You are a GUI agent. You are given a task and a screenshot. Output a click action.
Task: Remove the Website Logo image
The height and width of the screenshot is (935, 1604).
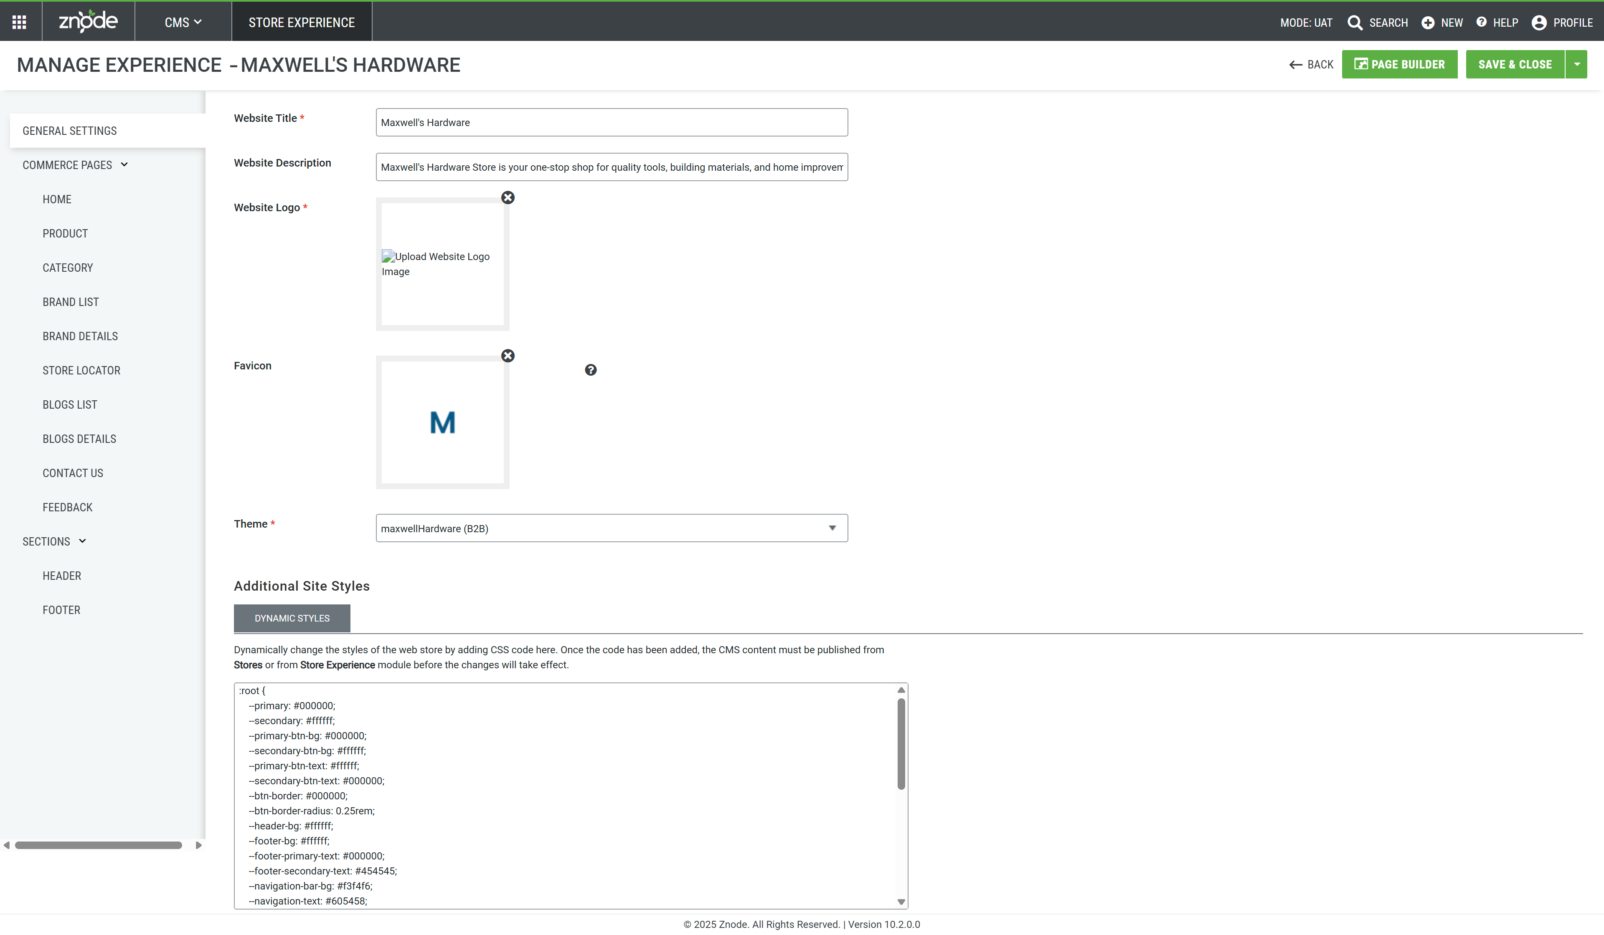pos(507,198)
